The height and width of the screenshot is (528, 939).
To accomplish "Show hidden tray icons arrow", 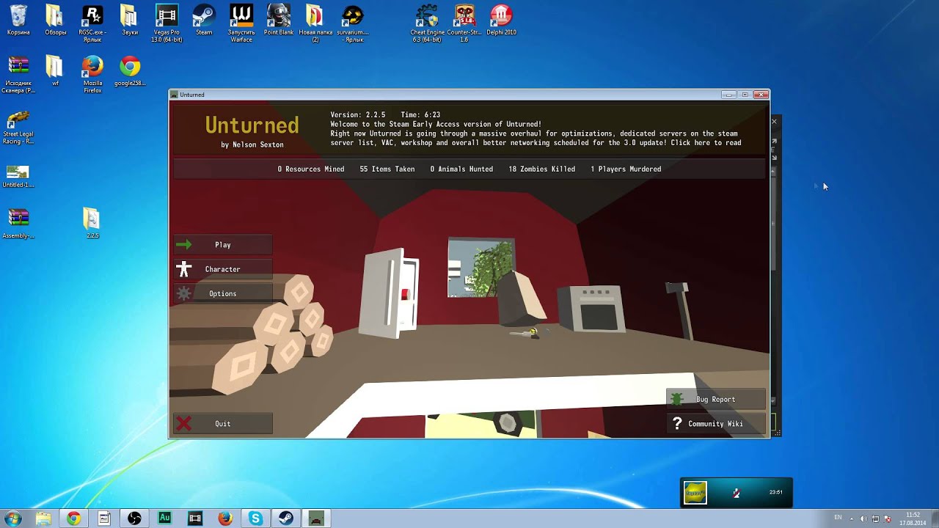I will coord(852,518).
